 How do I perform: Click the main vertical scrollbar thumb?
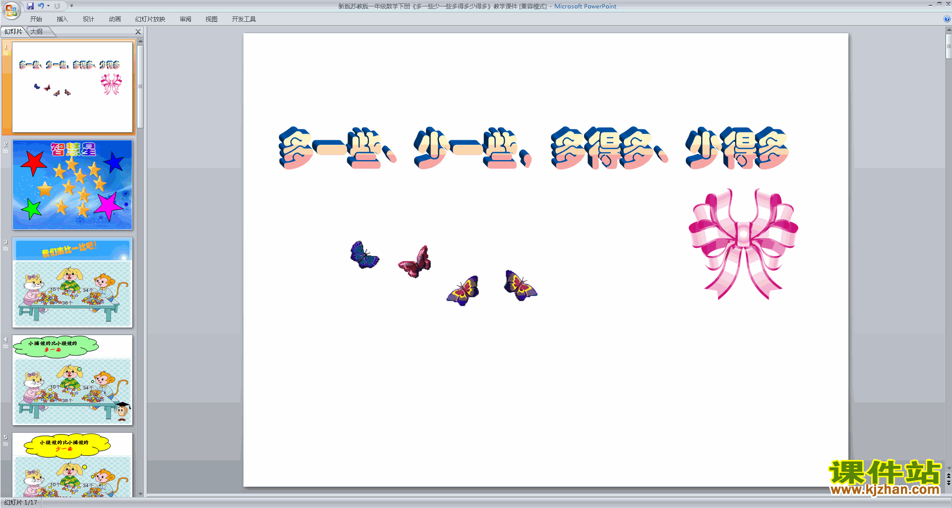[x=949, y=47]
